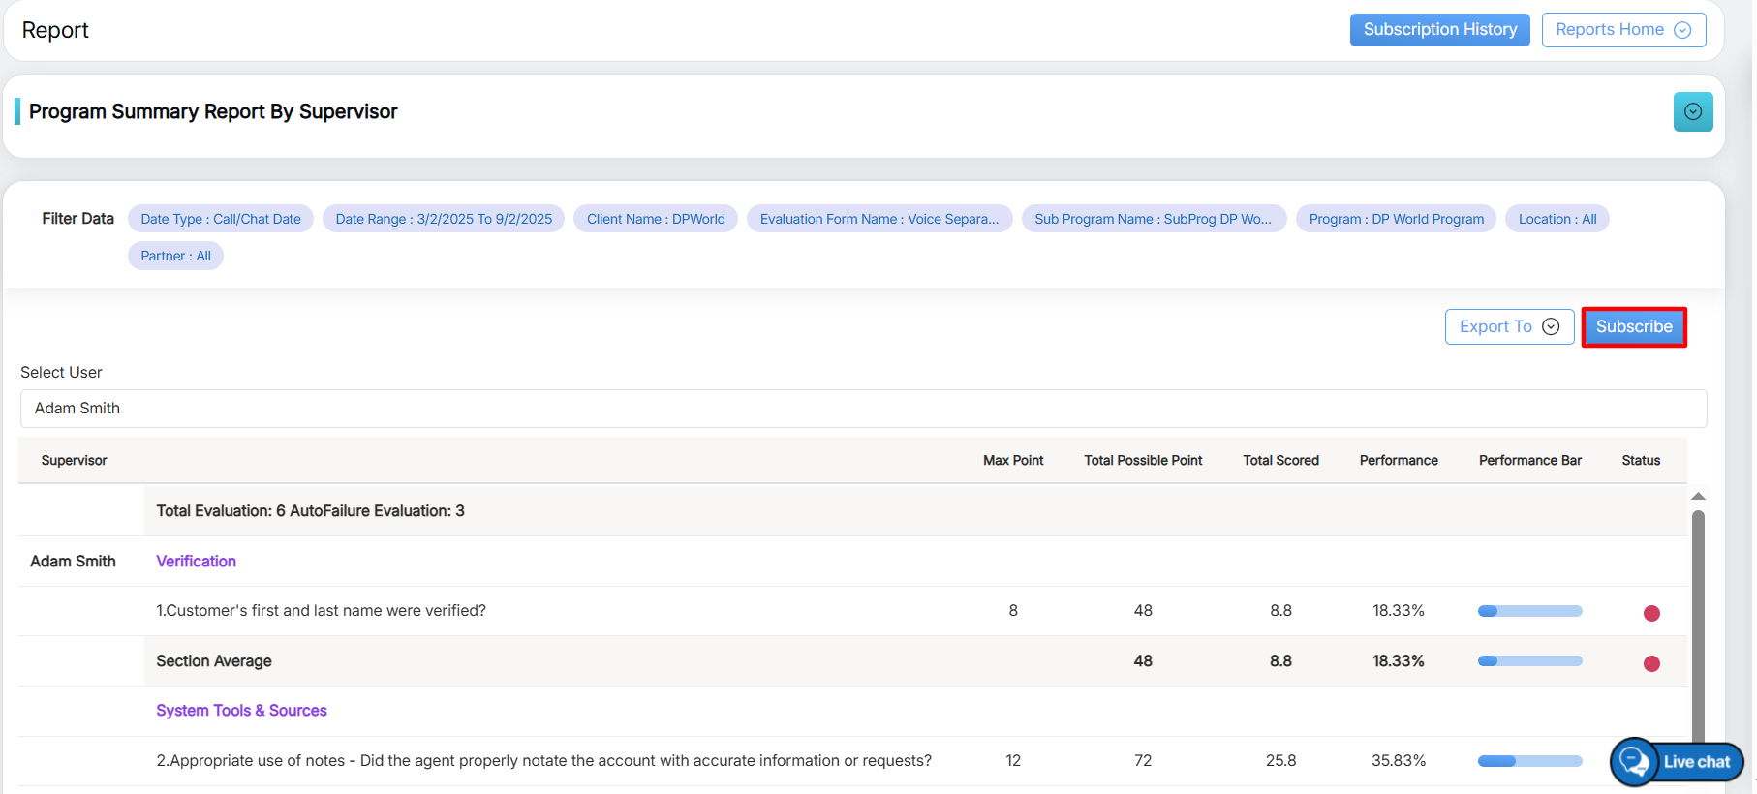The height and width of the screenshot is (794, 1757).
Task: Click red status dot in Section Average row
Action: [1651, 663]
